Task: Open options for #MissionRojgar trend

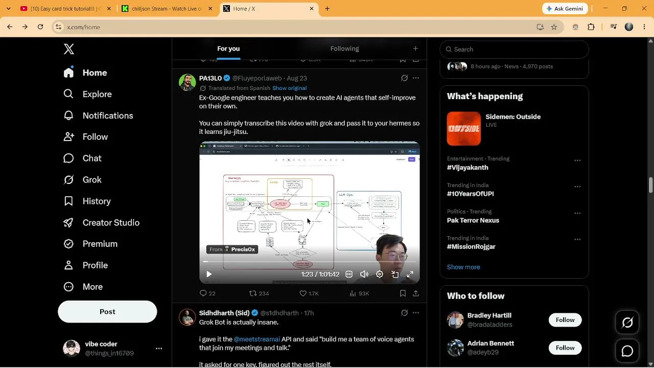Action: 577,240
